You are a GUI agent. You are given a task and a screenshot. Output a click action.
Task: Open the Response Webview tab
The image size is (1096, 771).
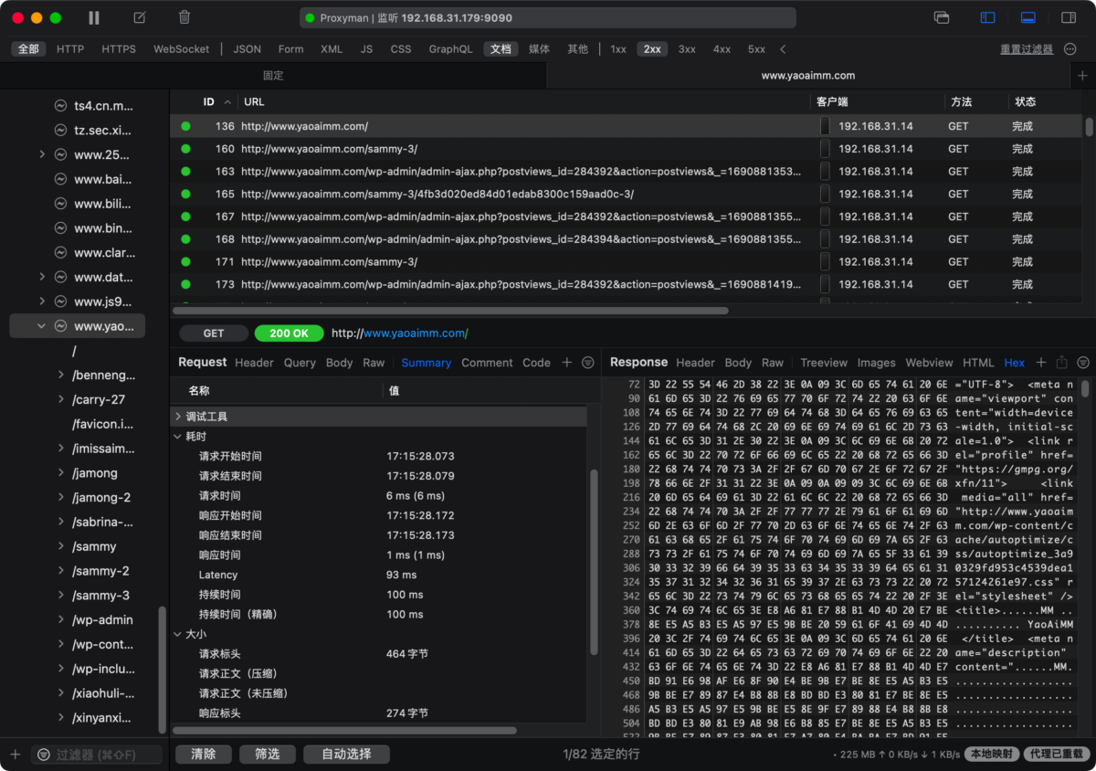pos(929,363)
